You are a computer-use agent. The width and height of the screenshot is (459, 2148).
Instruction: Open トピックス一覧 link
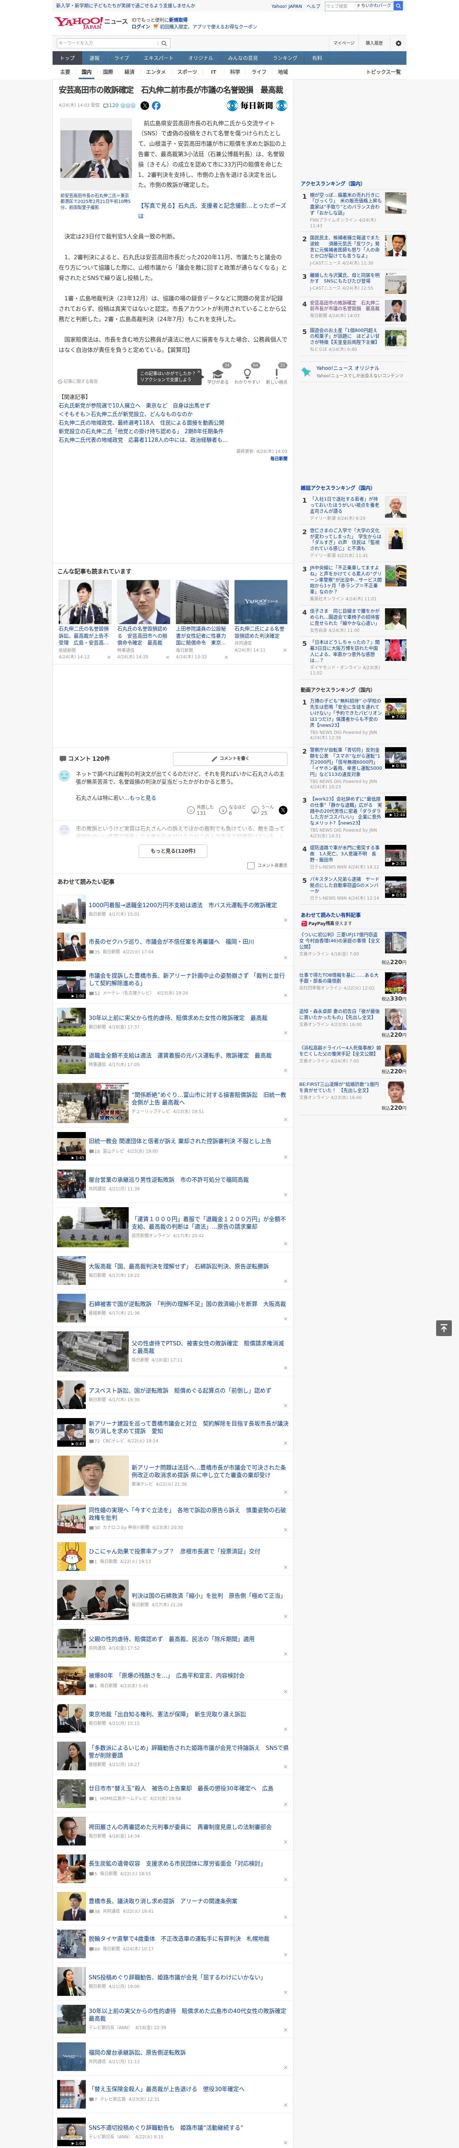tap(383, 72)
